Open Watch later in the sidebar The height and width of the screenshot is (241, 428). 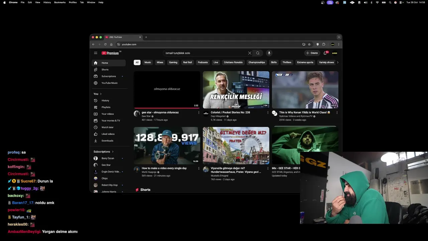(109, 127)
